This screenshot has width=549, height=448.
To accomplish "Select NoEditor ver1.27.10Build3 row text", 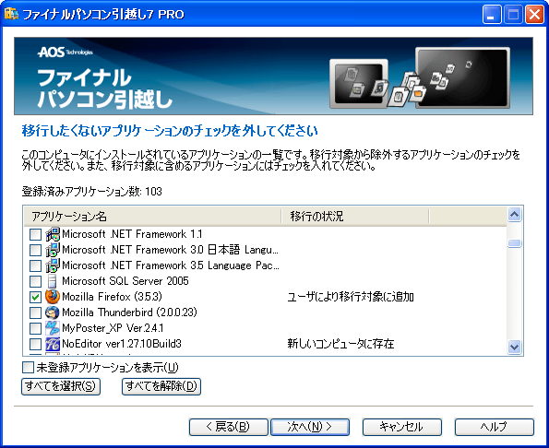I will tap(122, 344).
